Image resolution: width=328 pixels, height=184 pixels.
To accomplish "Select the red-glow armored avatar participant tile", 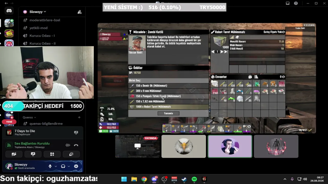I will pyautogui.click(x=276, y=146).
